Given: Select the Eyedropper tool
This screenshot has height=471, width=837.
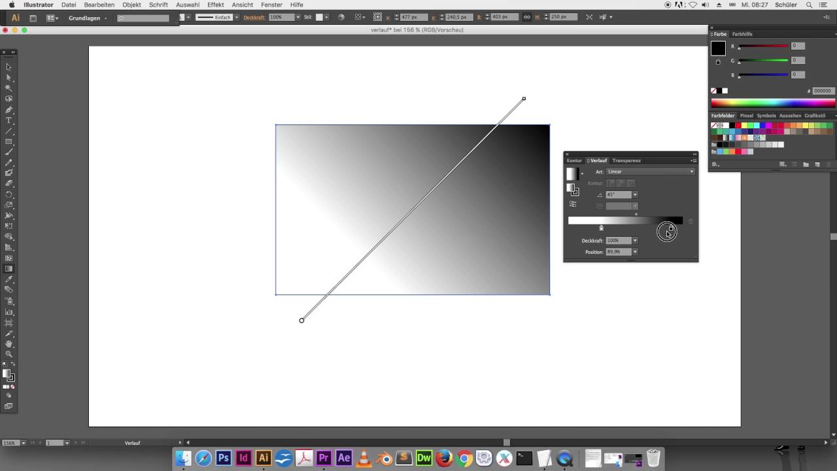Looking at the screenshot, I should click(x=9, y=279).
